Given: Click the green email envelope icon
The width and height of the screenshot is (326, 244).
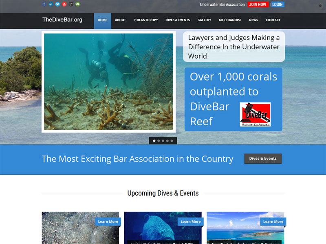Looking at the screenshot, I should click(x=77, y=4).
